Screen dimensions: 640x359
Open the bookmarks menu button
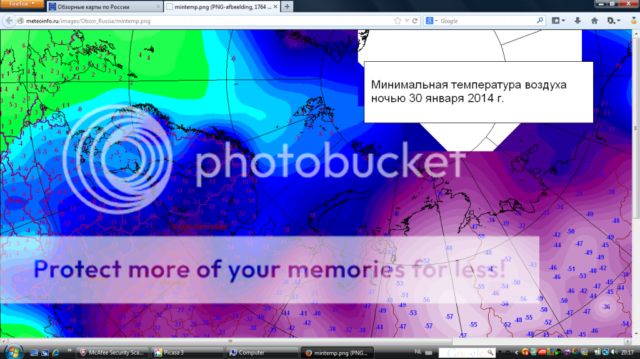pyautogui.click(x=558, y=21)
